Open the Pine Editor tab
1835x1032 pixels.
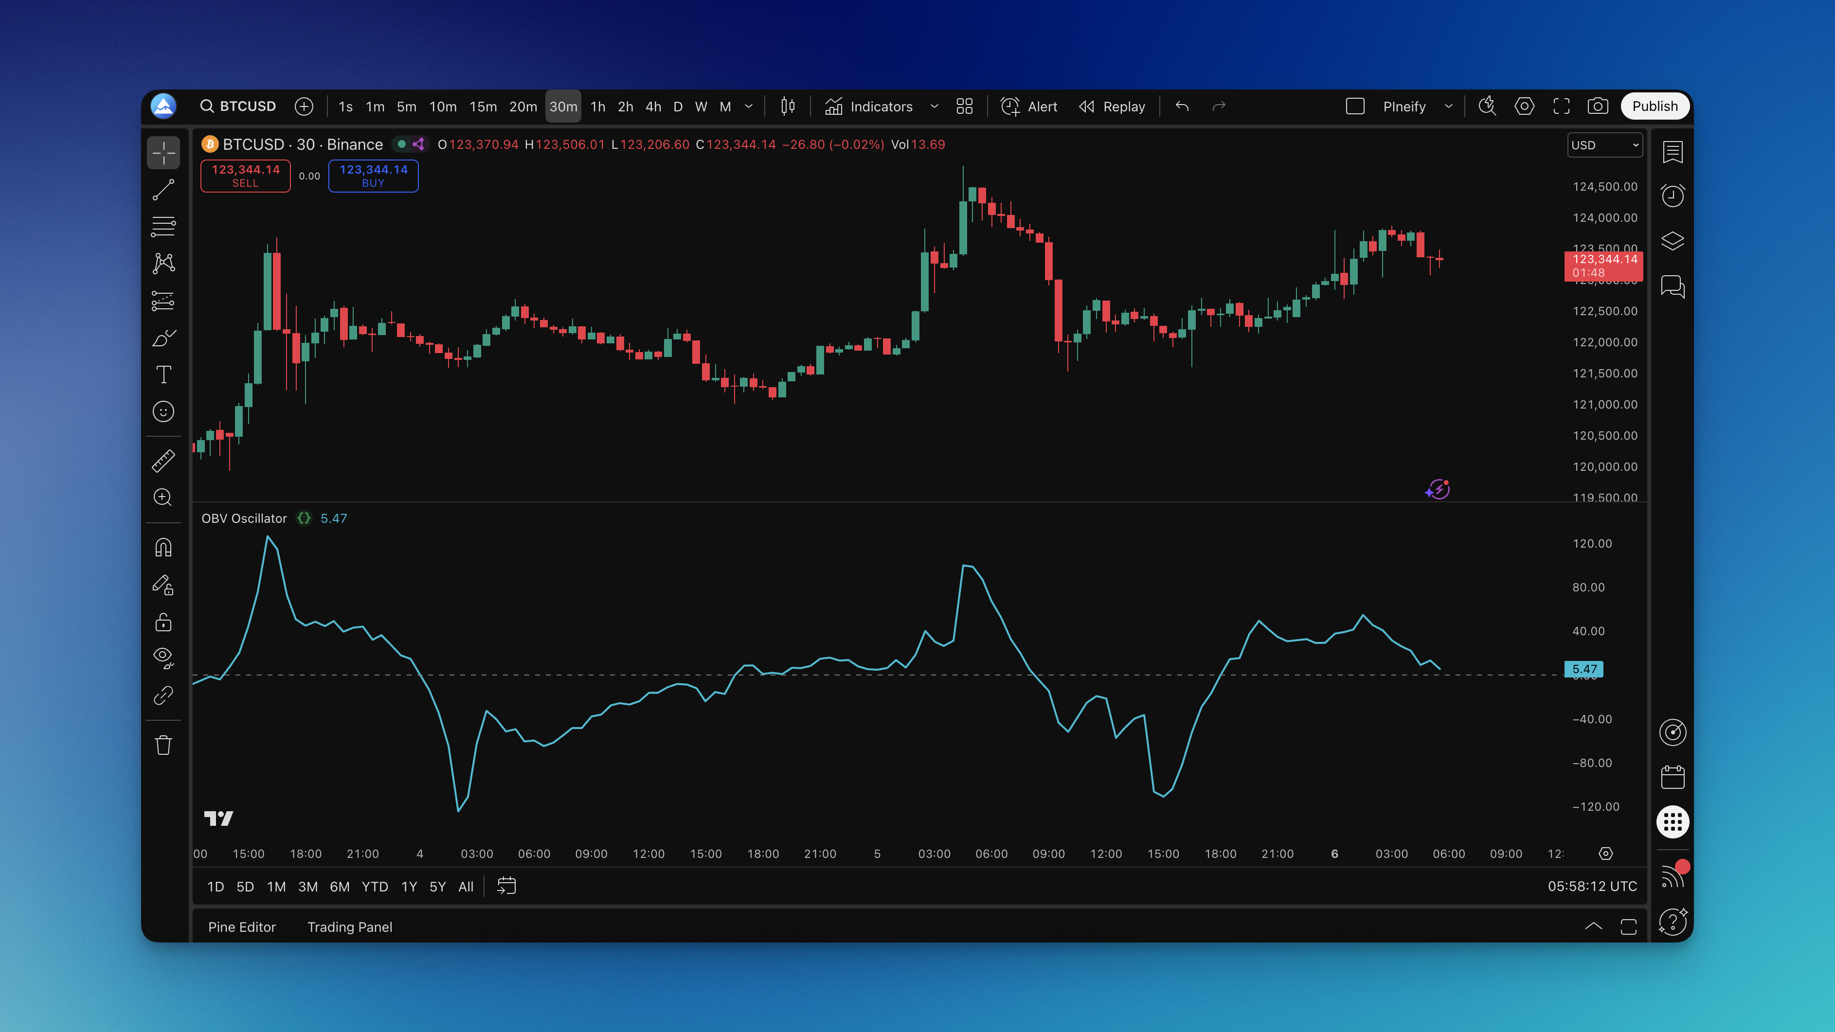241,926
